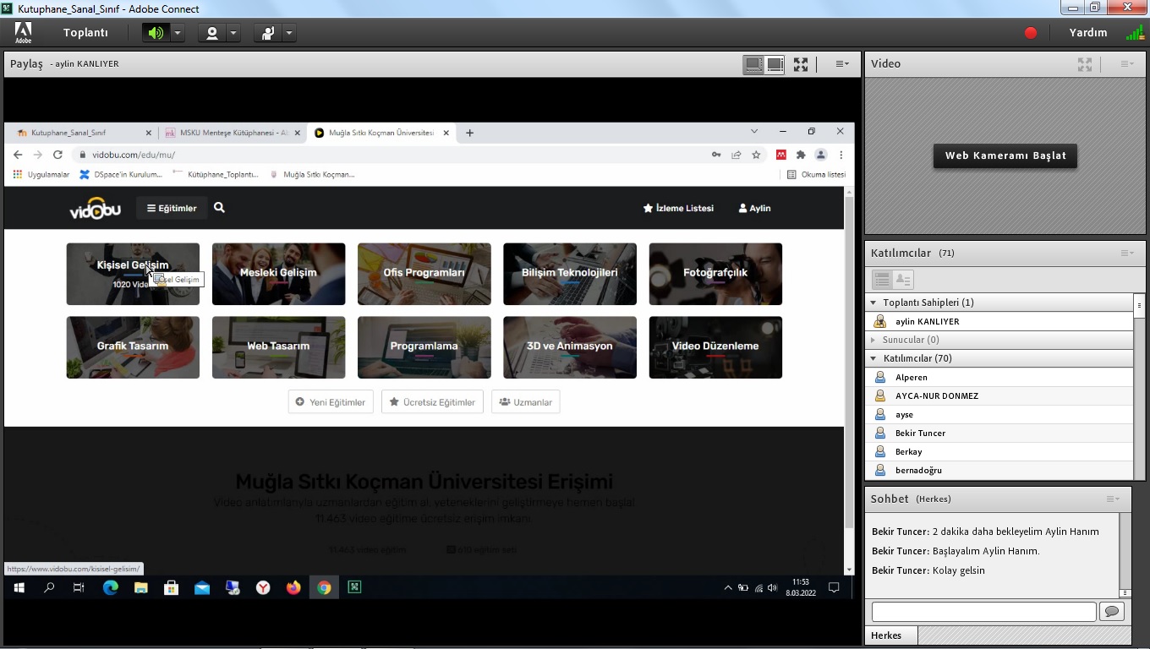Select participant bernadoğru
Screen dimensions: 1150x649
tap(999, 470)
